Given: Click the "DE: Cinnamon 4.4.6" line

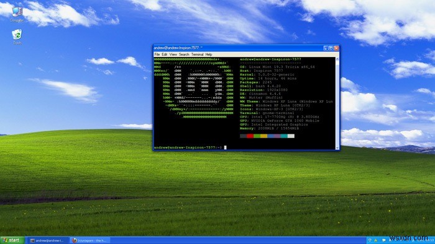Looking at the screenshot, I should (x=260, y=94).
